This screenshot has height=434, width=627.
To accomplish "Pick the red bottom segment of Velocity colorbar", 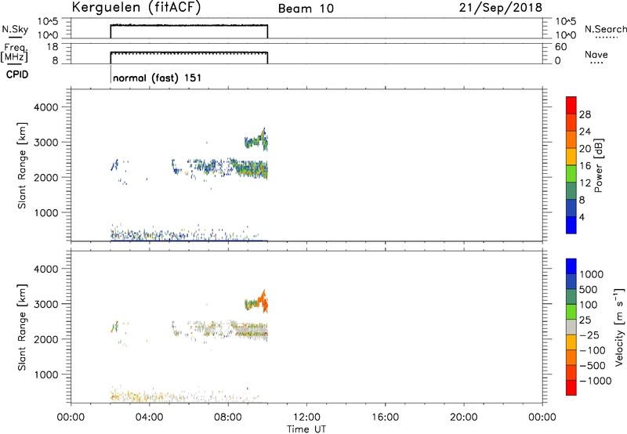I will [x=571, y=388].
